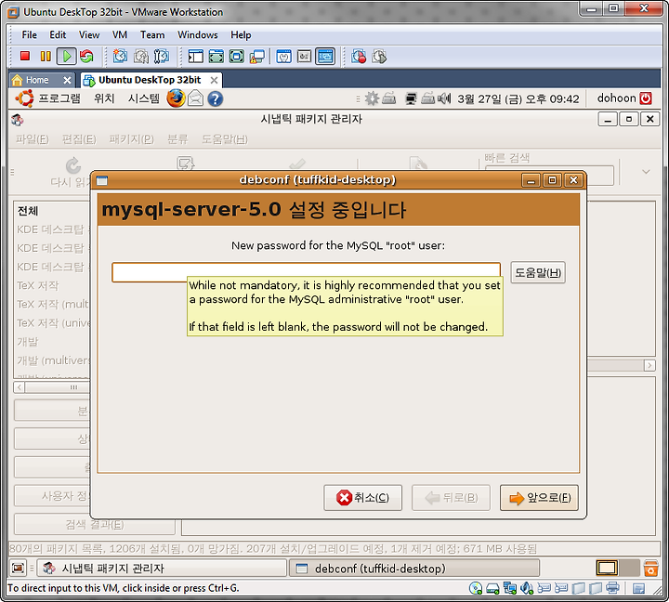Click the 취소(C) cancel button

pos(362,497)
